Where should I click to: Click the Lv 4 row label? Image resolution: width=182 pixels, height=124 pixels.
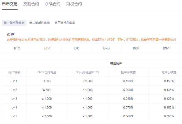tap(14, 108)
